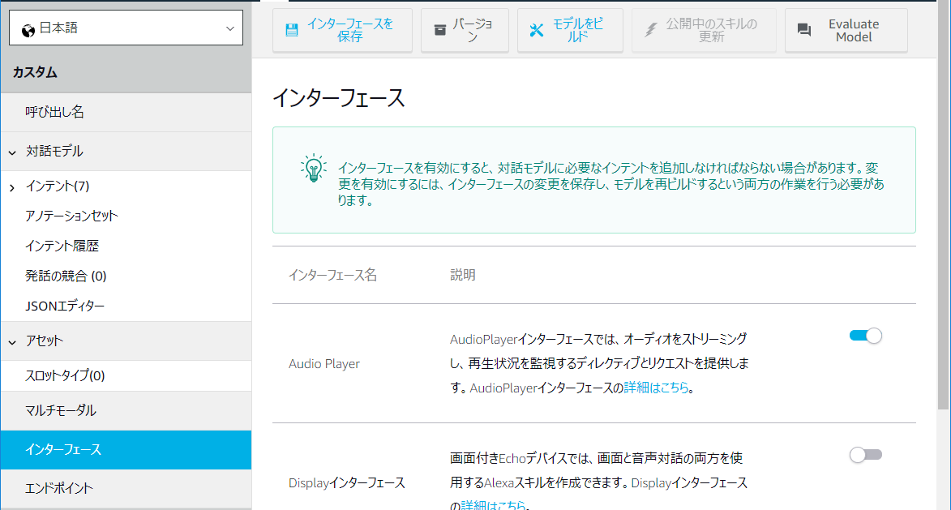951x510 pixels.
Task: Click the vertical page scrollbar
Action: pos(943,206)
